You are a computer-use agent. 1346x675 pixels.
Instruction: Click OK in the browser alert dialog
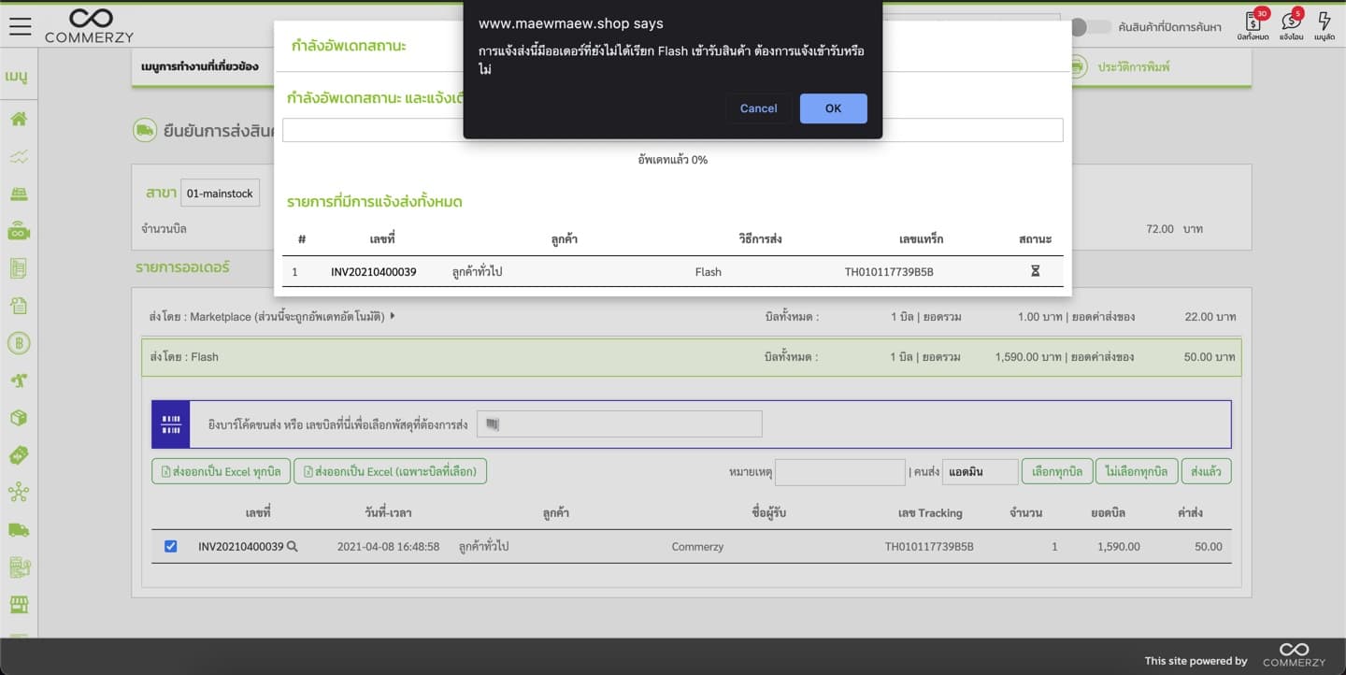click(x=833, y=108)
